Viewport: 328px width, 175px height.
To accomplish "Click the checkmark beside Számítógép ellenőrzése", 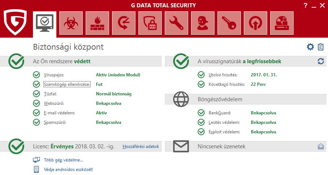I will click(x=36, y=84).
